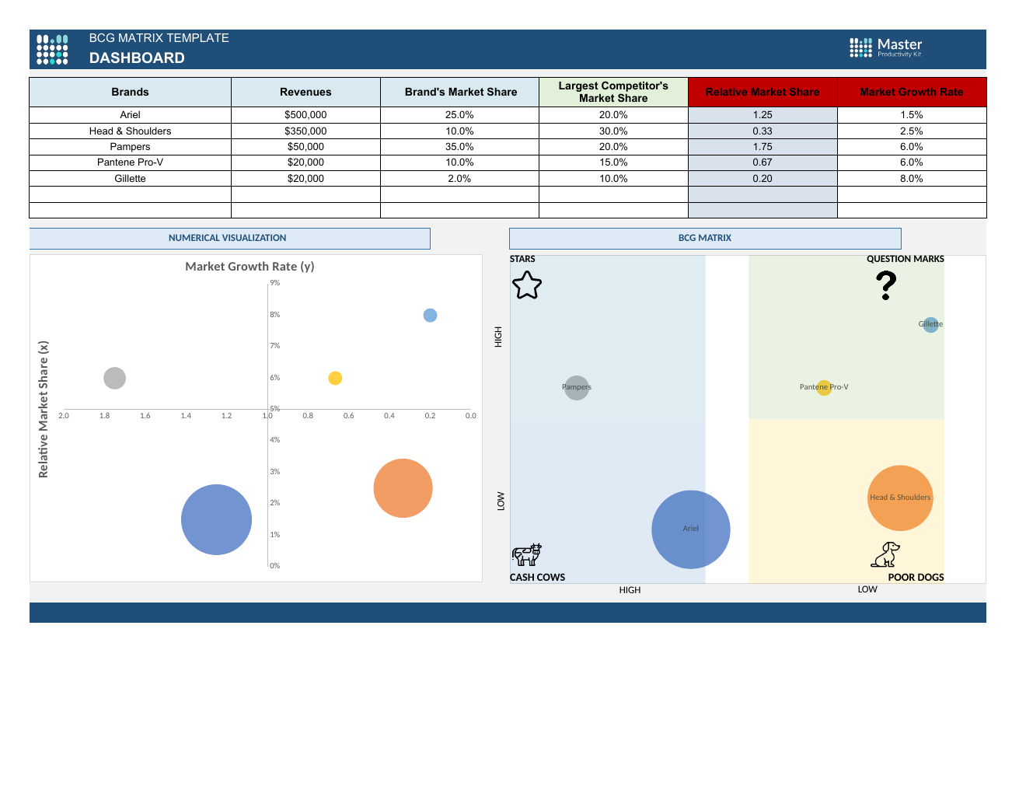Select the yellow bubble in numerical chart
This screenshot has height=793, width=1026.
point(335,378)
